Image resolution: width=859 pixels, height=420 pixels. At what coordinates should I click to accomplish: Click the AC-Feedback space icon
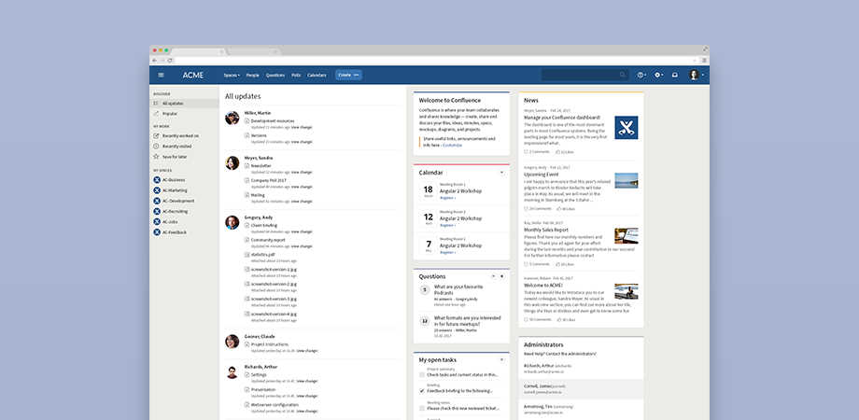157,232
